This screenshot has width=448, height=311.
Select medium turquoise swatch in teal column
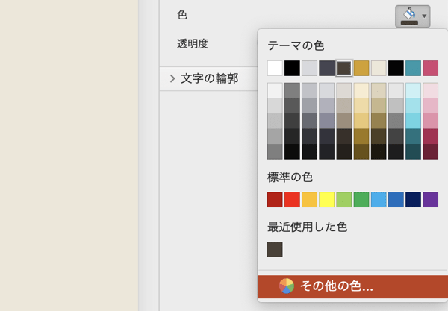point(413,121)
